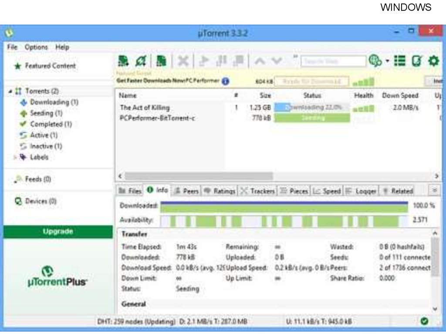Click the green Seeding progress bar

click(312, 118)
